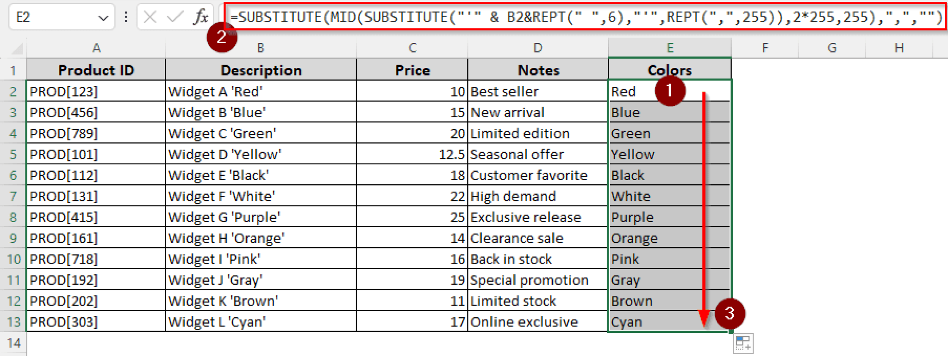Click the Clearance sale notes cell
Image resolution: width=948 pixels, height=356 pixels.
click(x=537, y=238)
